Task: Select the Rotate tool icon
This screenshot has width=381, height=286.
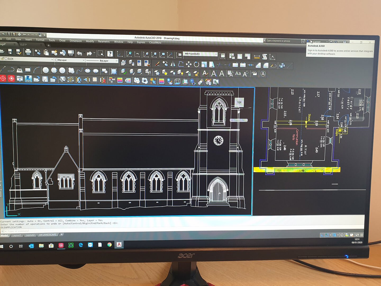Action: click(x=196, y=64)
